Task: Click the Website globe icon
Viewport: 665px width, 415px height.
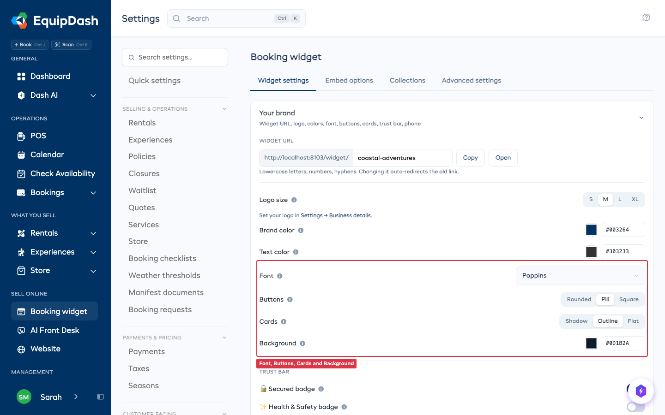Action: coord(21,350)
